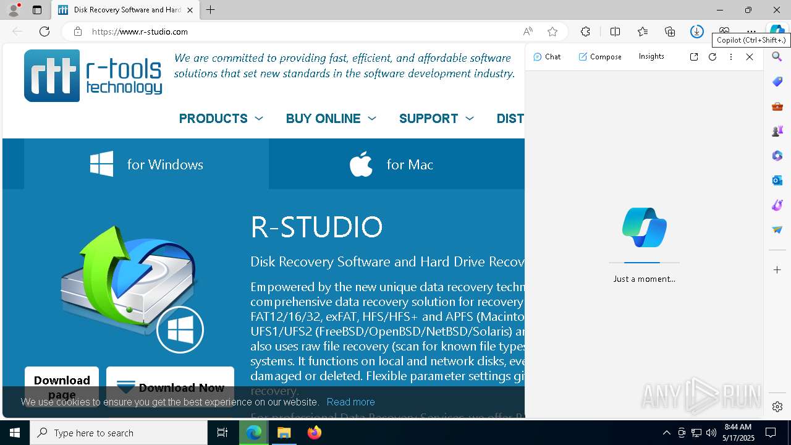Open the tab actions menu icon
The height and width of the screenshot is (445, 791).
click(37, 10)
